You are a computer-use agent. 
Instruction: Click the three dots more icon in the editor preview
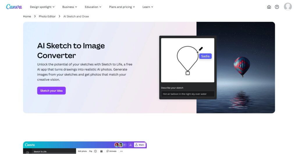121,151
